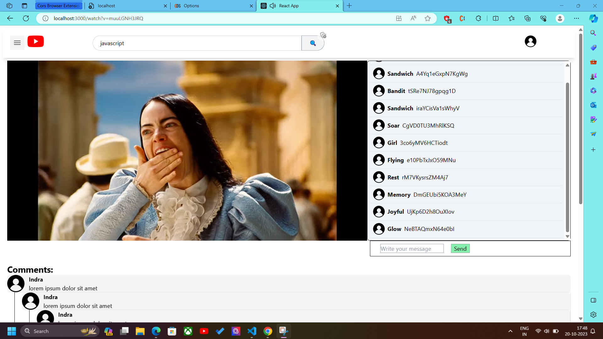Click the system volume icon in taskbar
The image size is (603, 339).
tap(547, 331)
